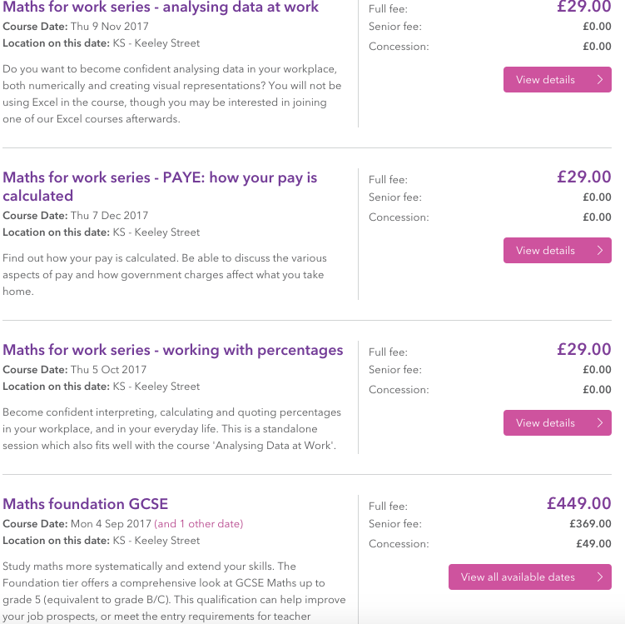Screen dimensions: 625x624
Task: Click the £49.00 concession fee amount
Action: pos(593,544)
